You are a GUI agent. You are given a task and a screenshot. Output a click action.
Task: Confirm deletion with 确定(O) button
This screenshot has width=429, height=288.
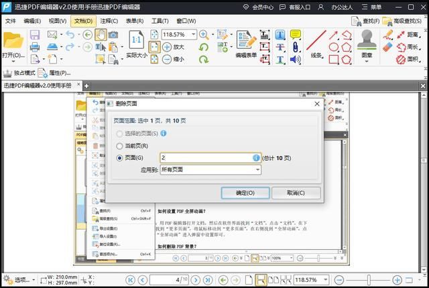pyautogui.click(x=245, y=193)
